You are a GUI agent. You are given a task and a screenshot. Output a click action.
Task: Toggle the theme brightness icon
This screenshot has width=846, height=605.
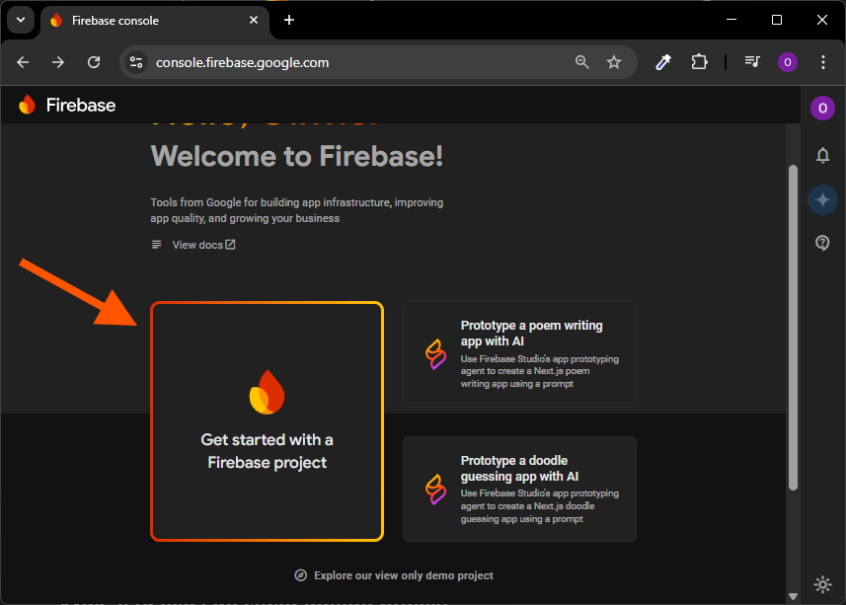coord(822,584)
